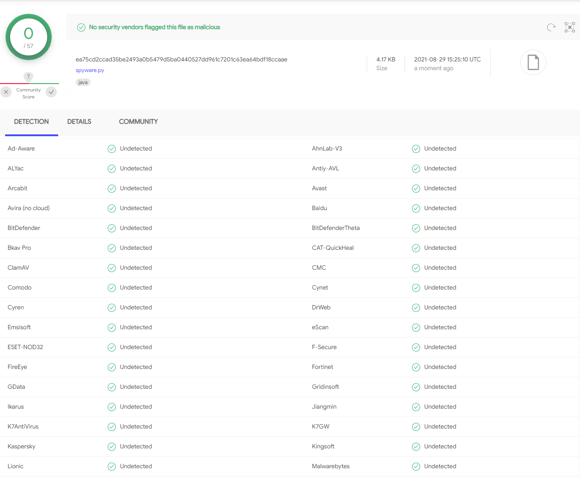Click the Ikarus vendor name
The image size is (580, 477).
tap(16, 407)
